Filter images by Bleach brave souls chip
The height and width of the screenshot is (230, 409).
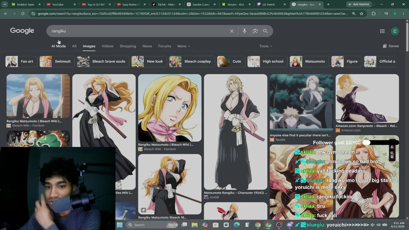coord(103,61)
